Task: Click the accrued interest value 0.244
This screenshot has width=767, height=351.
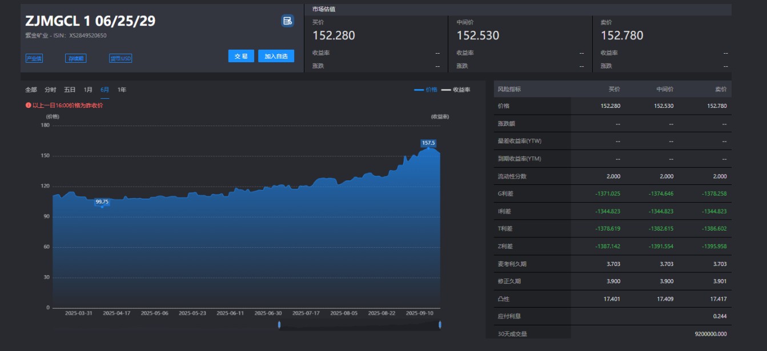Action: point(721,316)
